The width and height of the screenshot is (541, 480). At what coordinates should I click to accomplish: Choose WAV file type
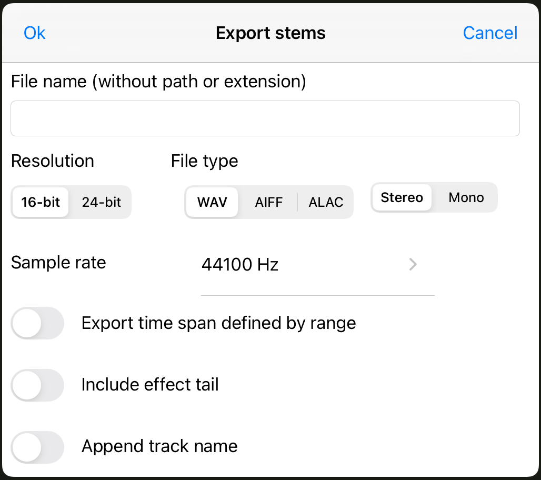pos(212,202)
